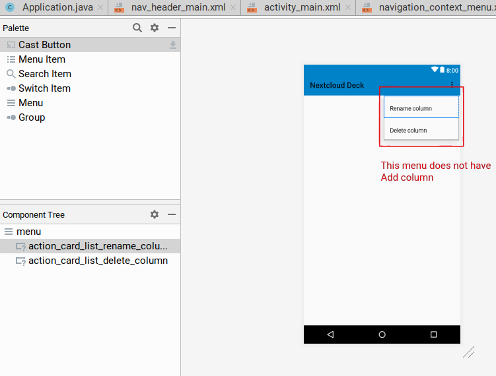This screenshot has height=376, width=496.
Task: Minimize the Palette panel
Action: click(172, 28)
